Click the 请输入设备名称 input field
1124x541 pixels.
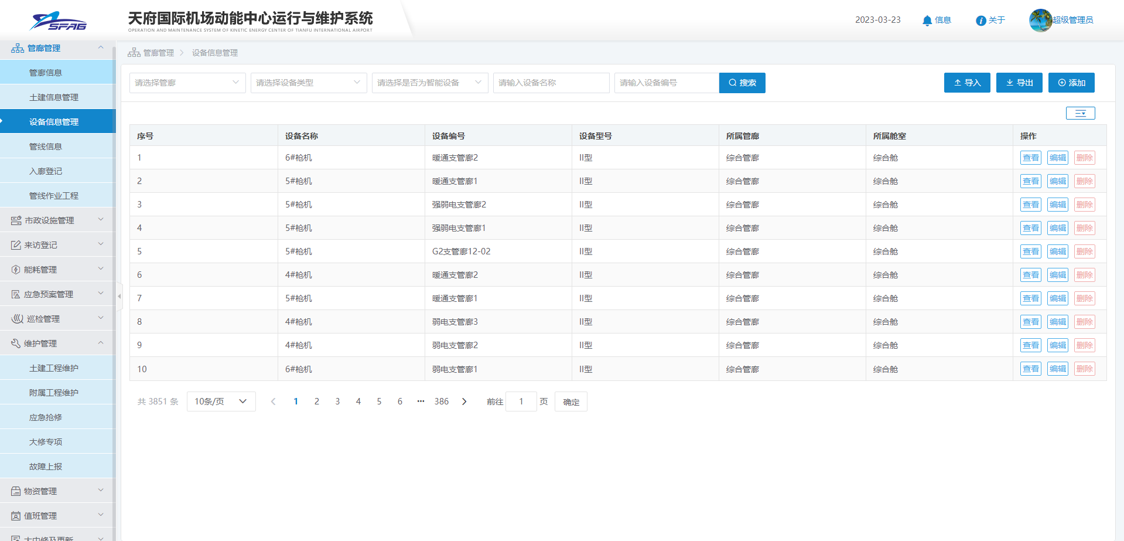point(551,83)
